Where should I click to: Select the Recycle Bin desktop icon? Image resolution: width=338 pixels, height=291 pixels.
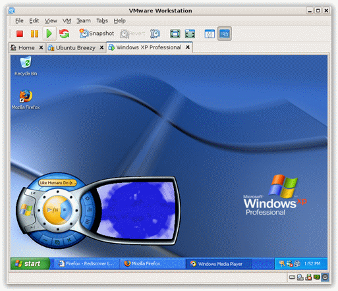(26, 66)
